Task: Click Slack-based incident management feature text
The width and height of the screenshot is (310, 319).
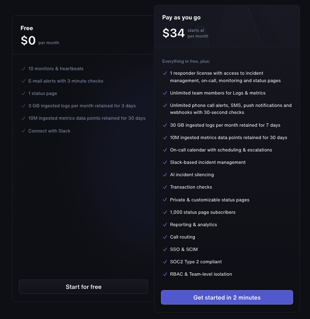Action: [208, 162]
